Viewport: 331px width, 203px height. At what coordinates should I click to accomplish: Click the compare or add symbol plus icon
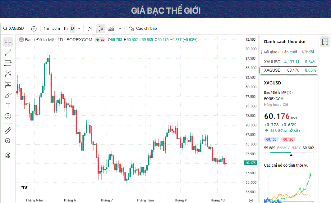point(34,29)
